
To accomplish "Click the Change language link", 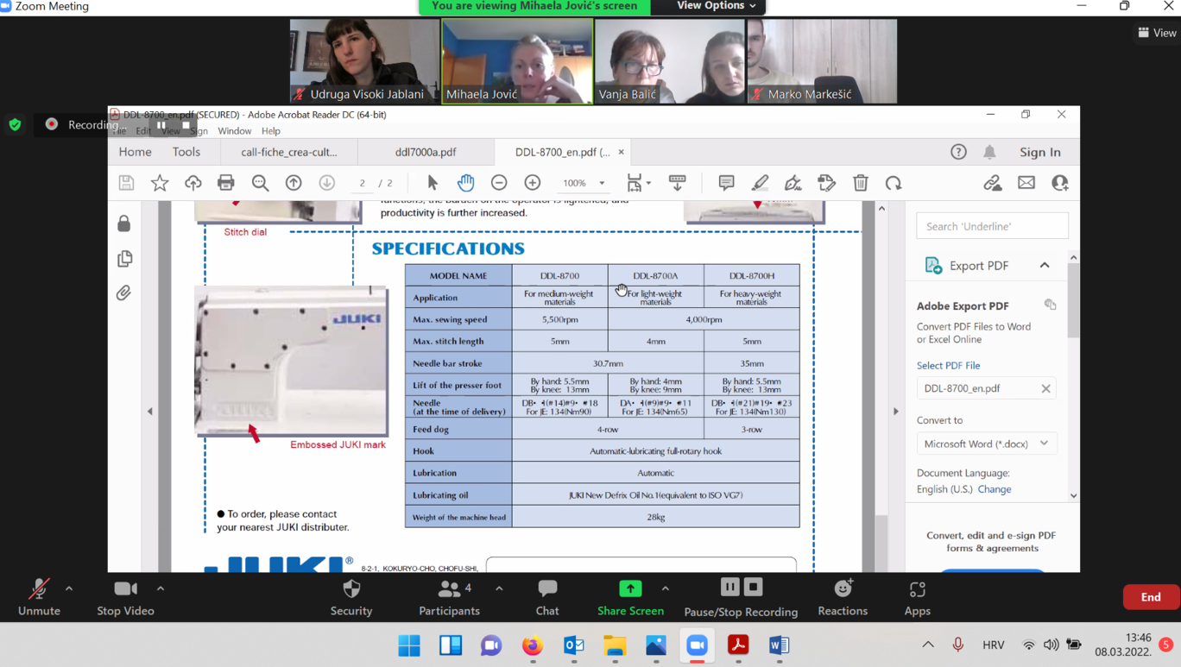I will tap(995, 489).
